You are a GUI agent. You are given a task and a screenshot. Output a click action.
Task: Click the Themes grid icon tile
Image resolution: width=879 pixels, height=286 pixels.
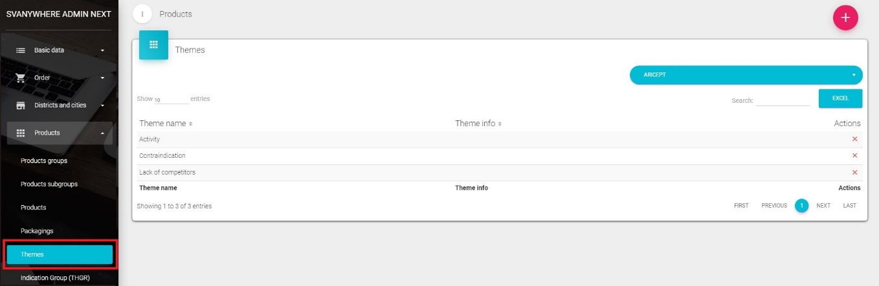[153, 45]
